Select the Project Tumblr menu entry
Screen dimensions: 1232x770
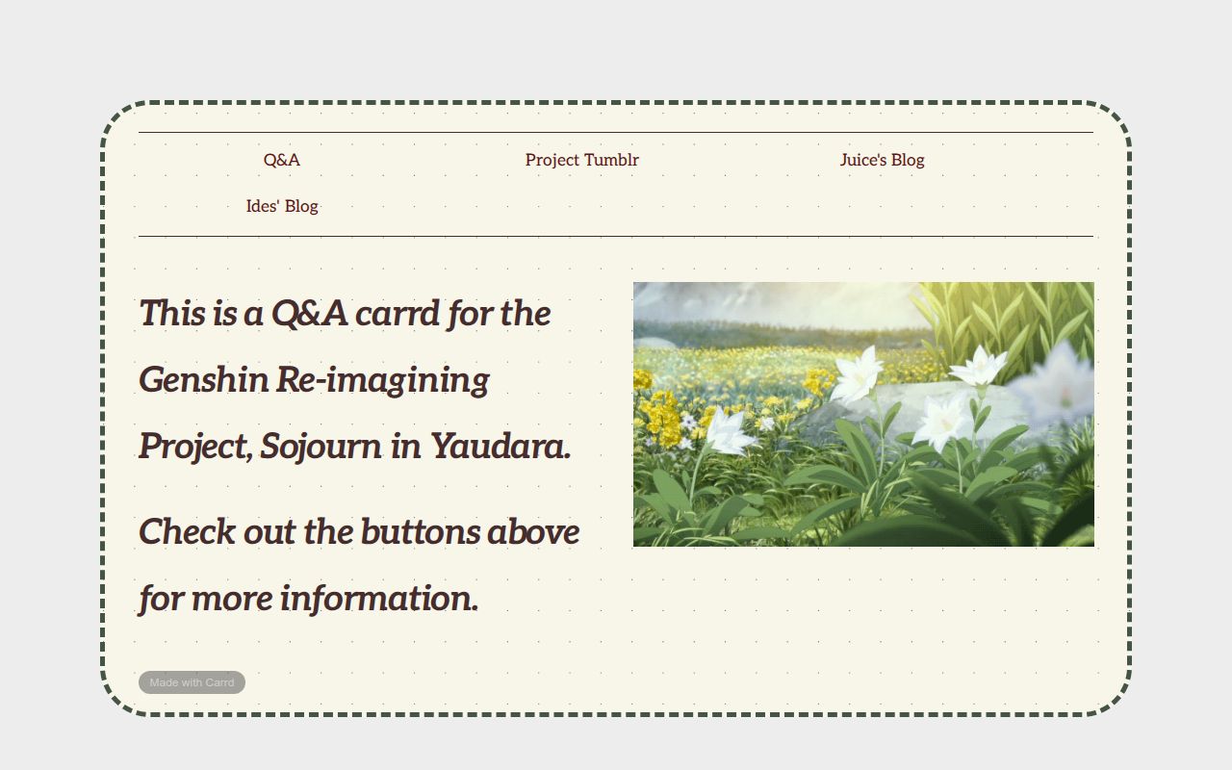click(x=581, y=160)
